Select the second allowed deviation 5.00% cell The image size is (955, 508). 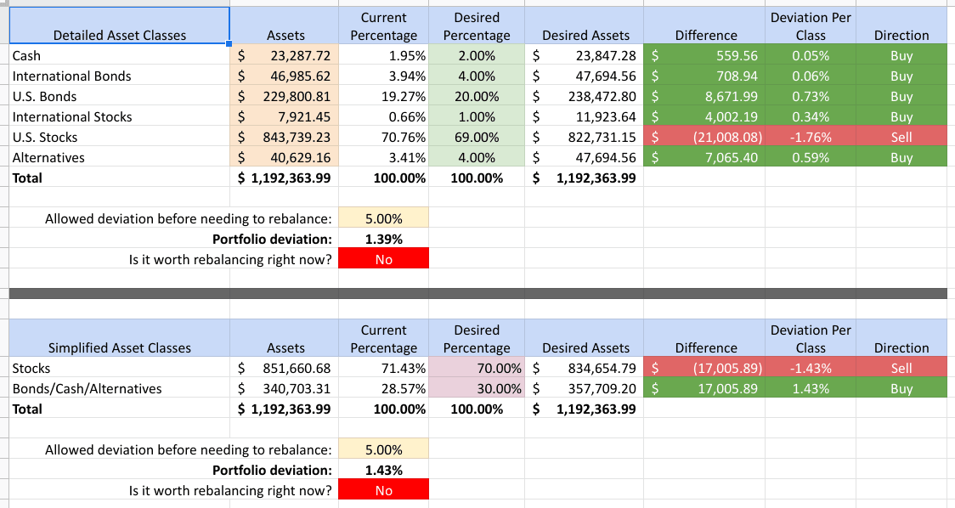click(383, 449)
